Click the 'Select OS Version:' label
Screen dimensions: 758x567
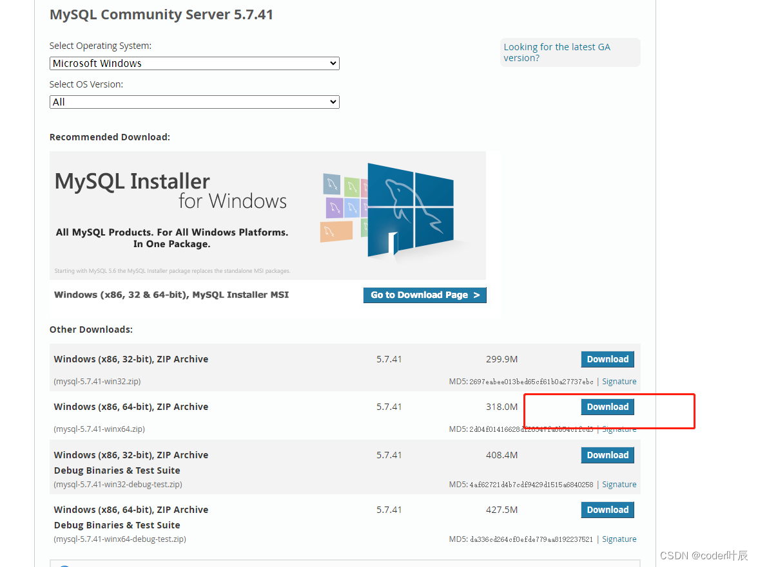click(x=86, y=84)
